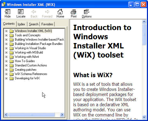Click folder icon for Working in Visual Studio

[x=11, y=48]
